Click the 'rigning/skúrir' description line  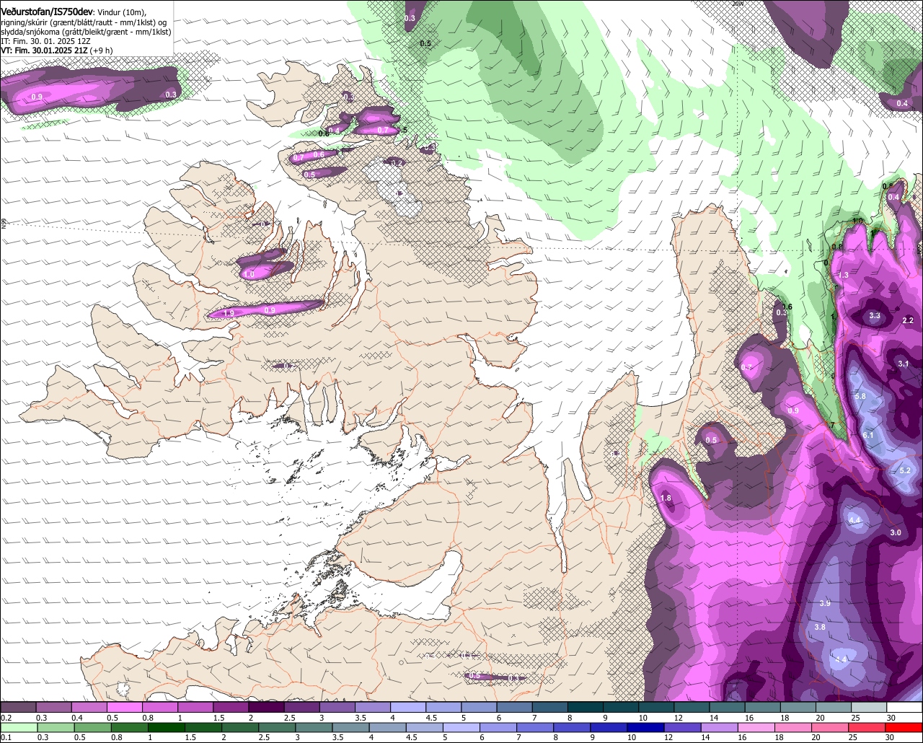click(x=84, y=22)
